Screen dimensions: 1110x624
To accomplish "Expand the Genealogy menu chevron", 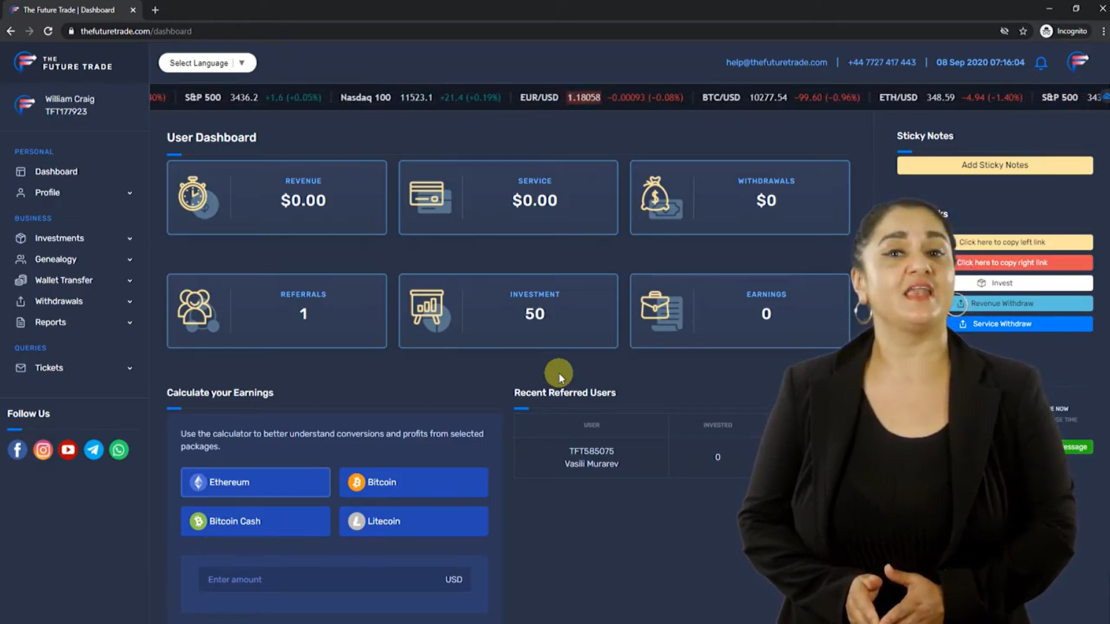I will [x=130, y=260].
